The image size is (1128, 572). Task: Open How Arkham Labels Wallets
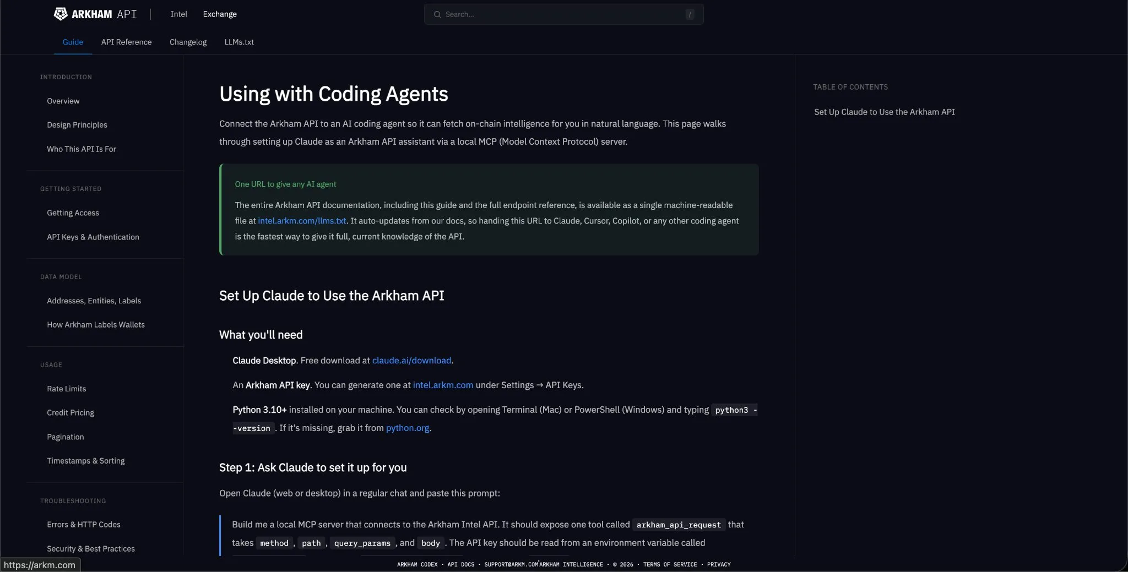coord(96,325)
